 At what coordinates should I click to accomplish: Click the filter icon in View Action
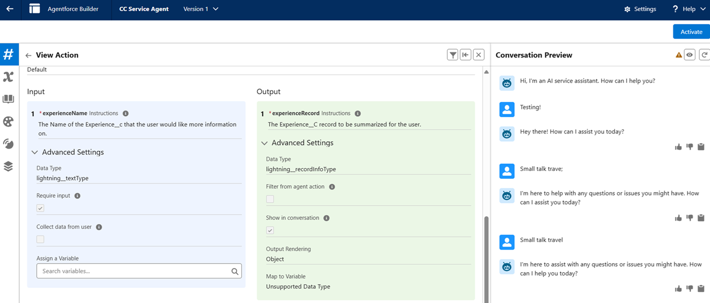pyautogui.click(x=453, y=55)
